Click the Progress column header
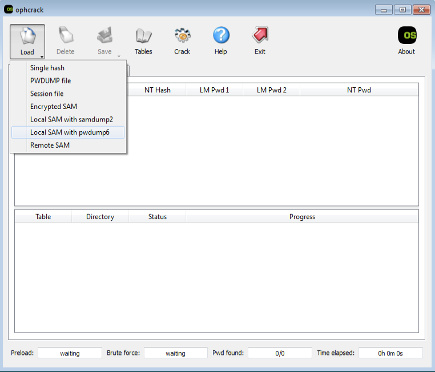Viewport: 435px width, 372px height. coord(302,217)
